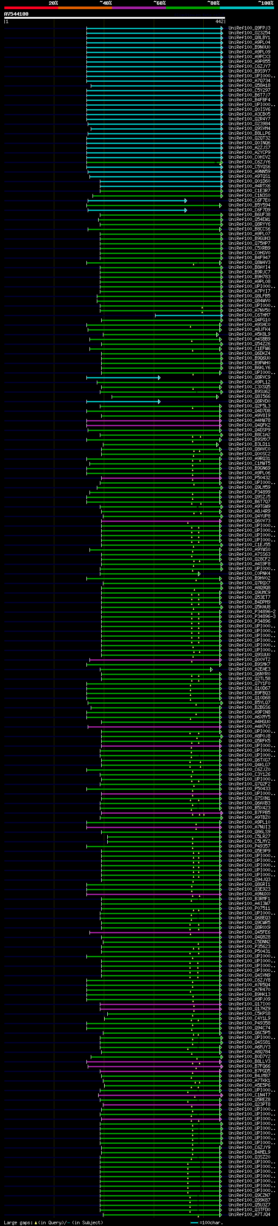Click the short cyan bar of UniRef100_C6F7E0

click(x=137, y=201)
